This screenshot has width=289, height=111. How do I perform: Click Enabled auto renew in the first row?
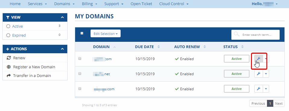click(184, 59)
